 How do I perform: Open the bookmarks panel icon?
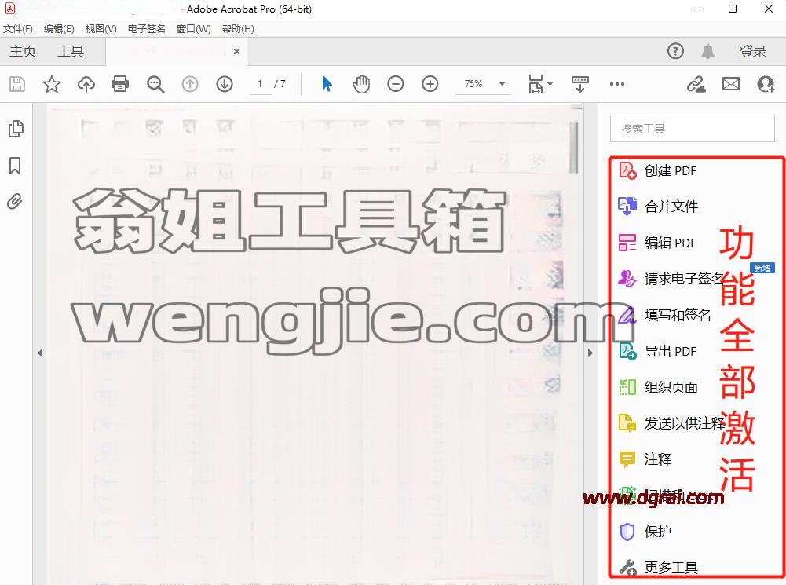point(15,166)
